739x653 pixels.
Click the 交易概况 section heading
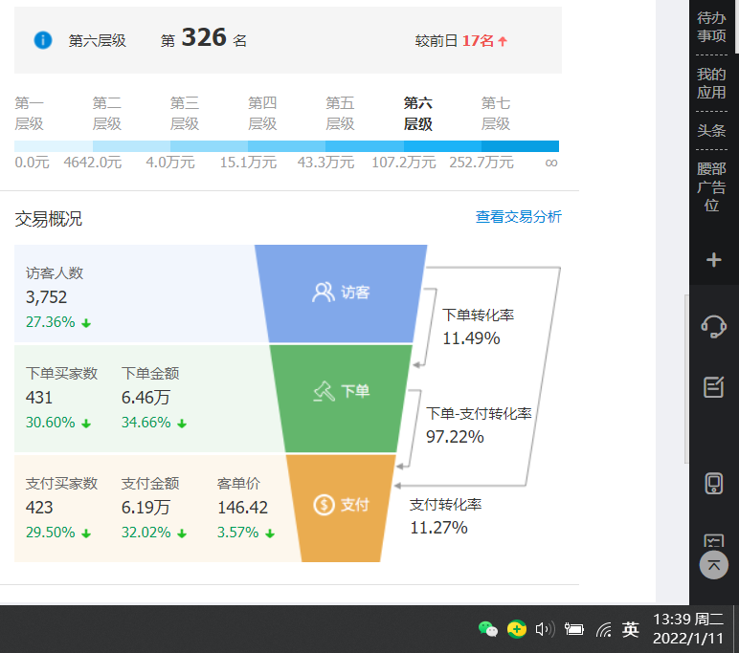(x=49, y=219)
